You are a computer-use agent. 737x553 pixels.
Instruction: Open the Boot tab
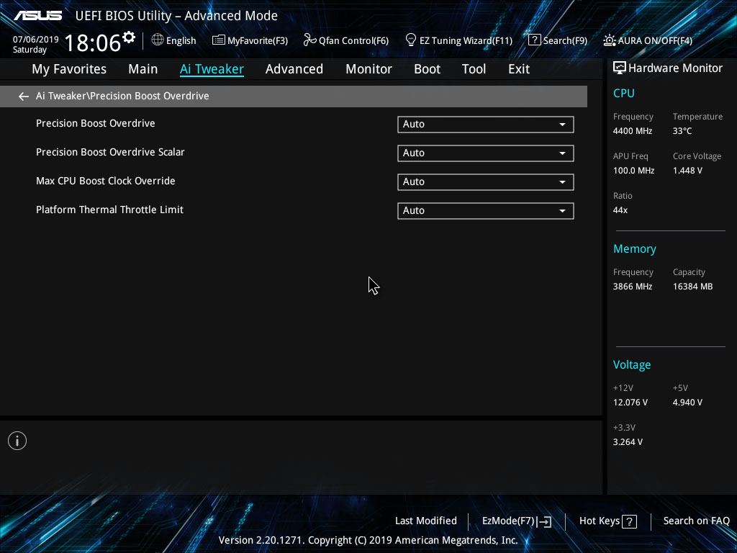click(428, 69)
